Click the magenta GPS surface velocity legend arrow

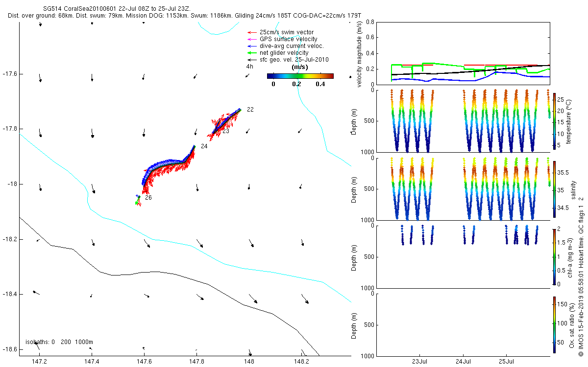pos(252,39)
